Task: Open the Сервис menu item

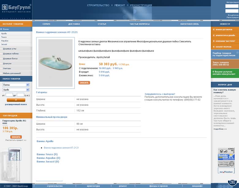Action: (x=47, y=24)
